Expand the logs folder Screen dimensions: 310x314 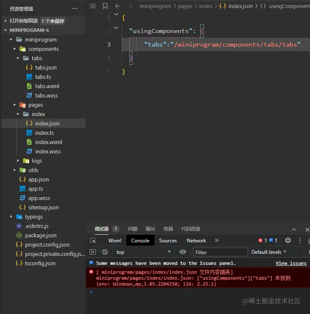(18, 161)
